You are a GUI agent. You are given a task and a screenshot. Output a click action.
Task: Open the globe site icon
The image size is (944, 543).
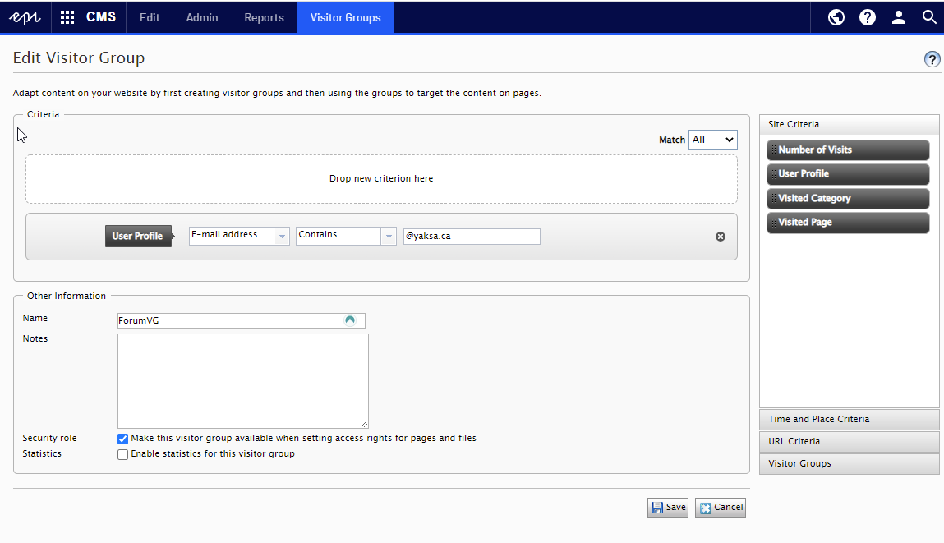[836, 17]
